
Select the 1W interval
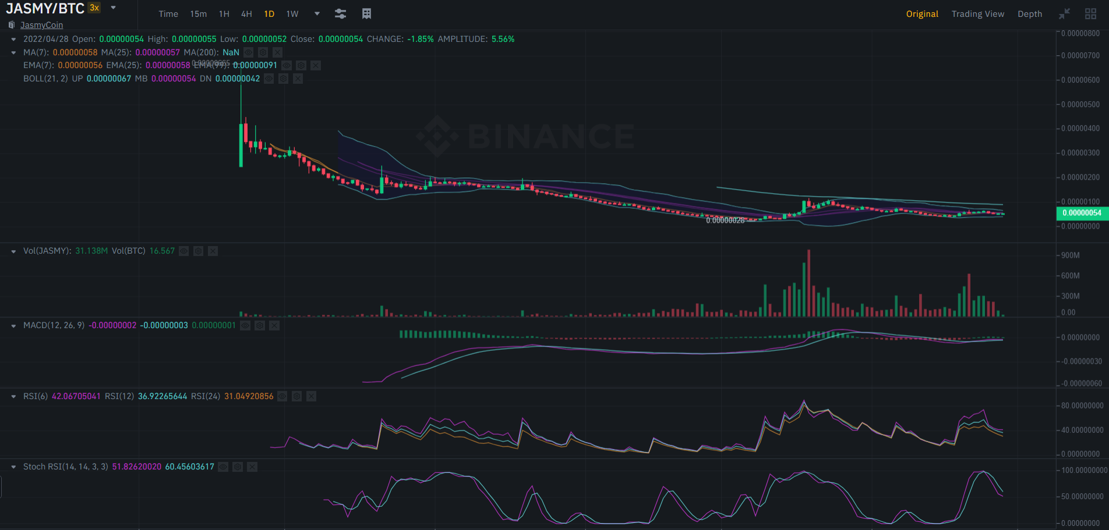click(292, 14)
